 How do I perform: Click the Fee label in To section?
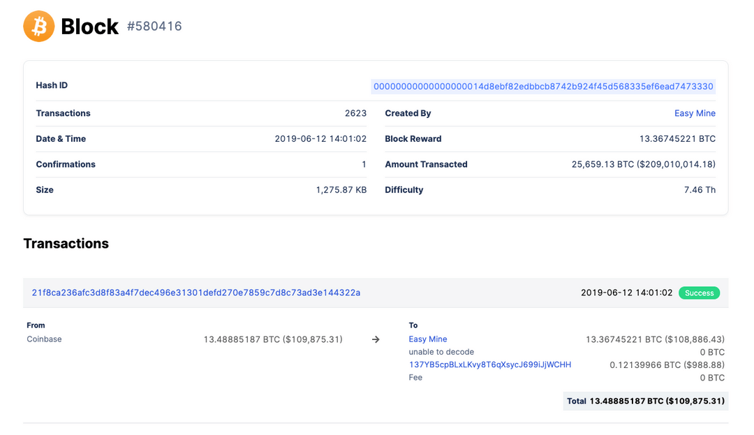pos(415,377)
